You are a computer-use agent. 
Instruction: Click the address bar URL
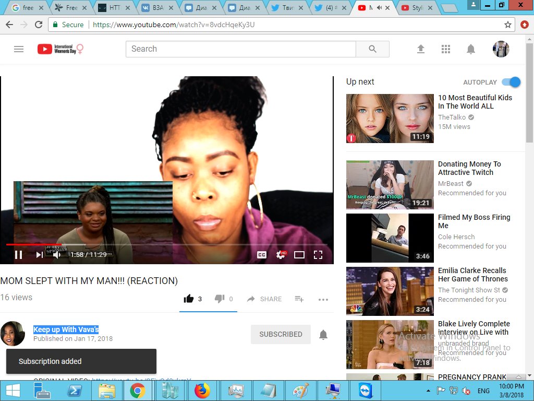[x=173, y=25]
